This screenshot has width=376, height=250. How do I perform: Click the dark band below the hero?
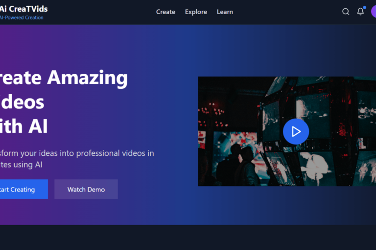coord(188,237)
